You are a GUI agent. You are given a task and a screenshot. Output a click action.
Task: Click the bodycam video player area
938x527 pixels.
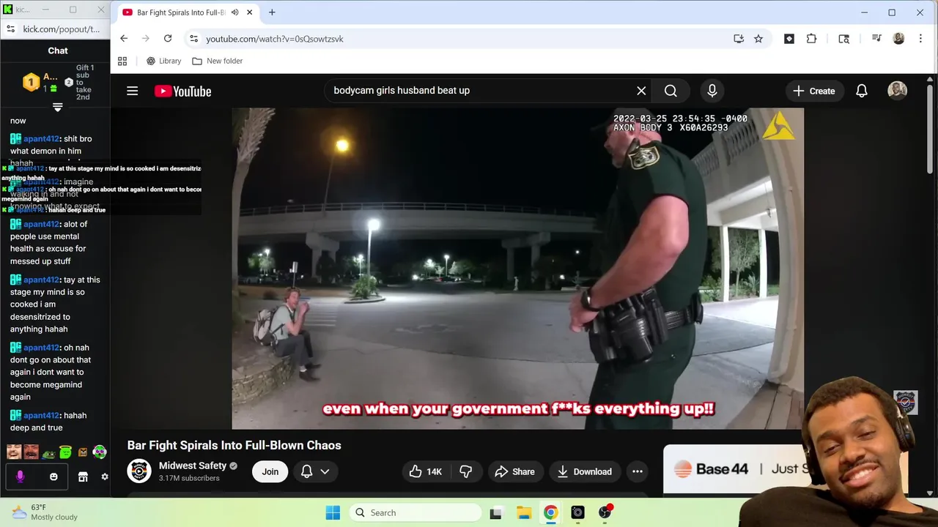point(517,269)
